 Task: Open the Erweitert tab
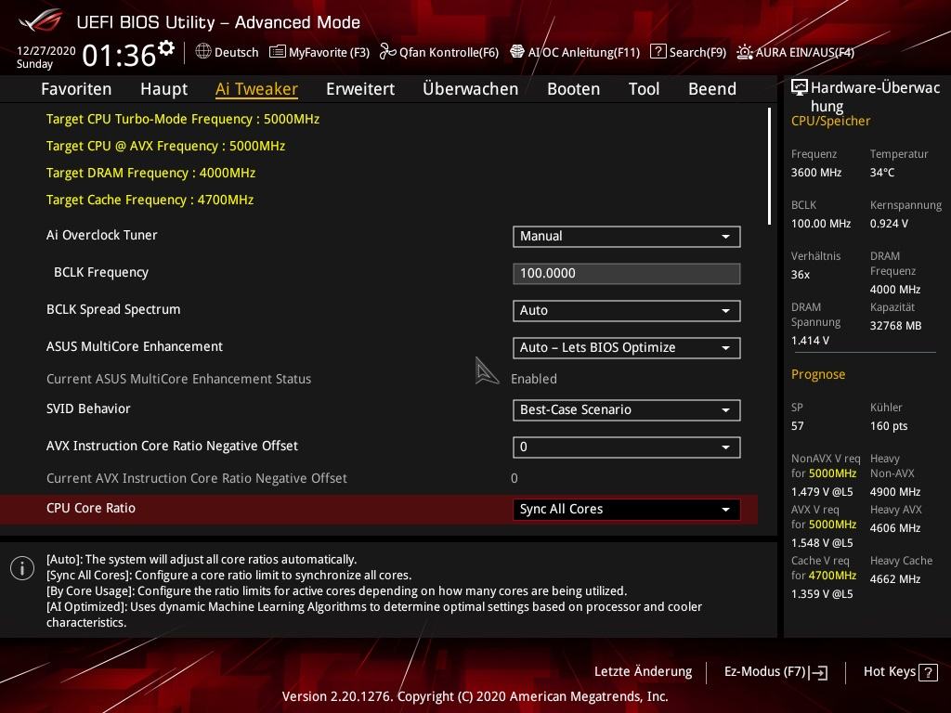(360, 88)
